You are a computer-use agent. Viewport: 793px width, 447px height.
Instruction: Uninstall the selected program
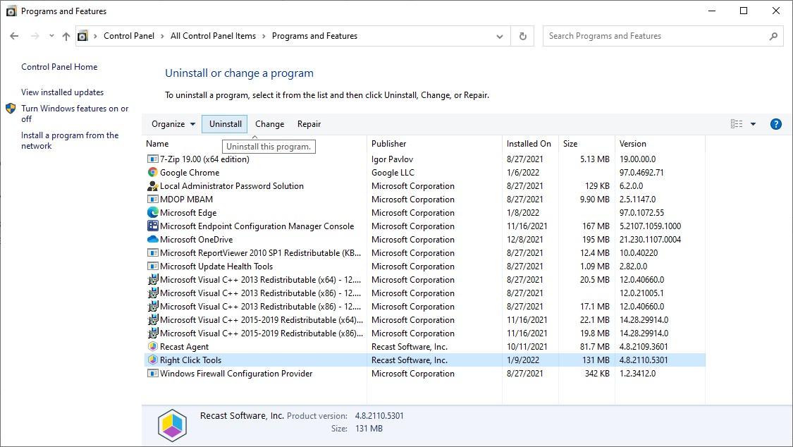click(225, 124)
